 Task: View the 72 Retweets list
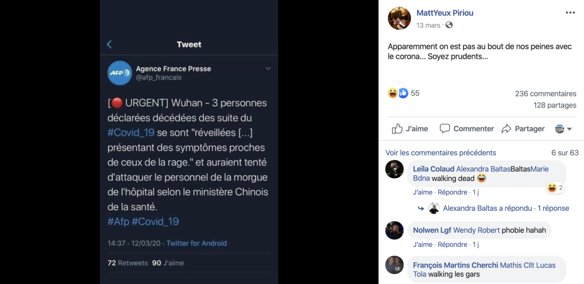[x=128, y=263]
